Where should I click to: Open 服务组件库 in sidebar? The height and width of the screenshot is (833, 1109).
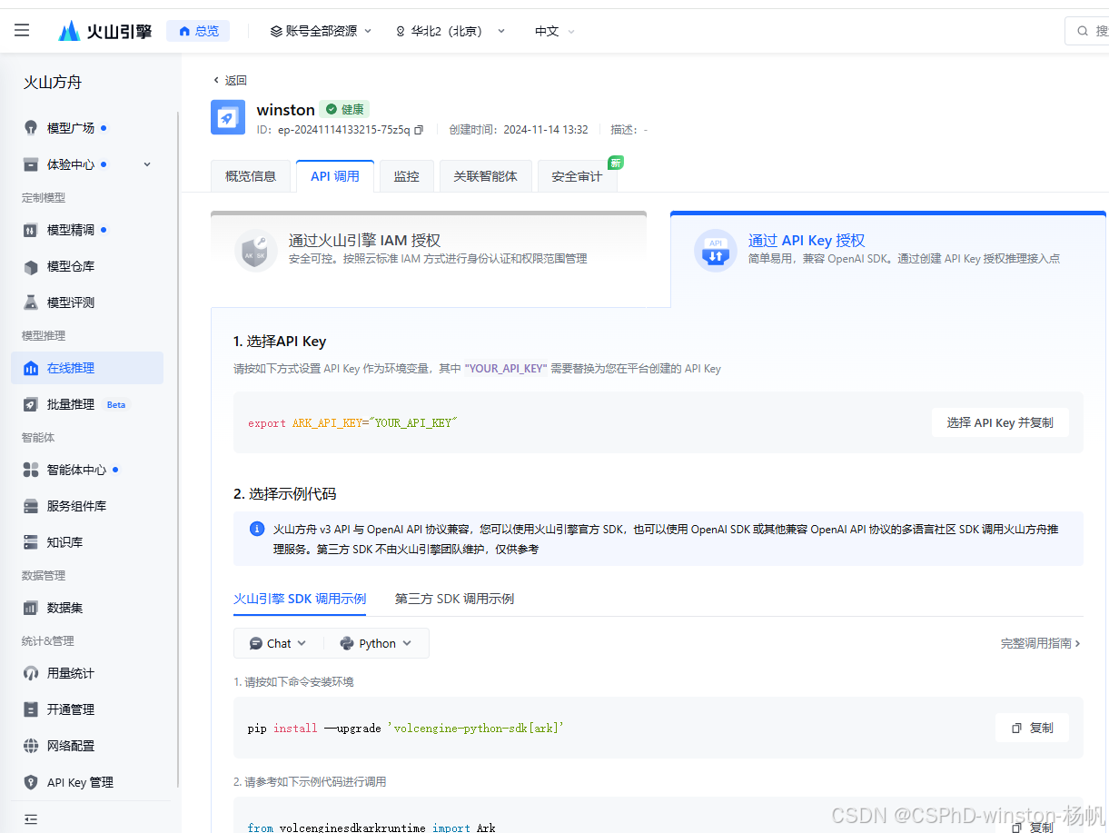[x=87, y=506]
